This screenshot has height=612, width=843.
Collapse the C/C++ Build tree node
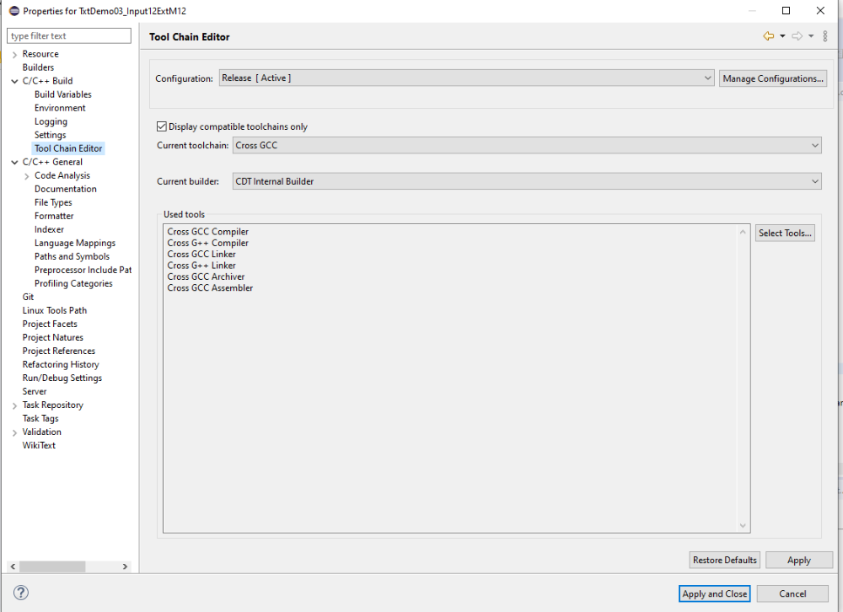[x=14, y=81]
